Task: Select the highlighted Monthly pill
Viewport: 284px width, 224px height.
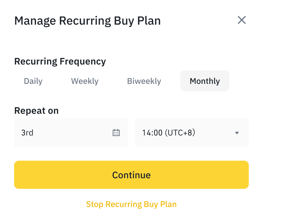Action: [x=204, y=81]
